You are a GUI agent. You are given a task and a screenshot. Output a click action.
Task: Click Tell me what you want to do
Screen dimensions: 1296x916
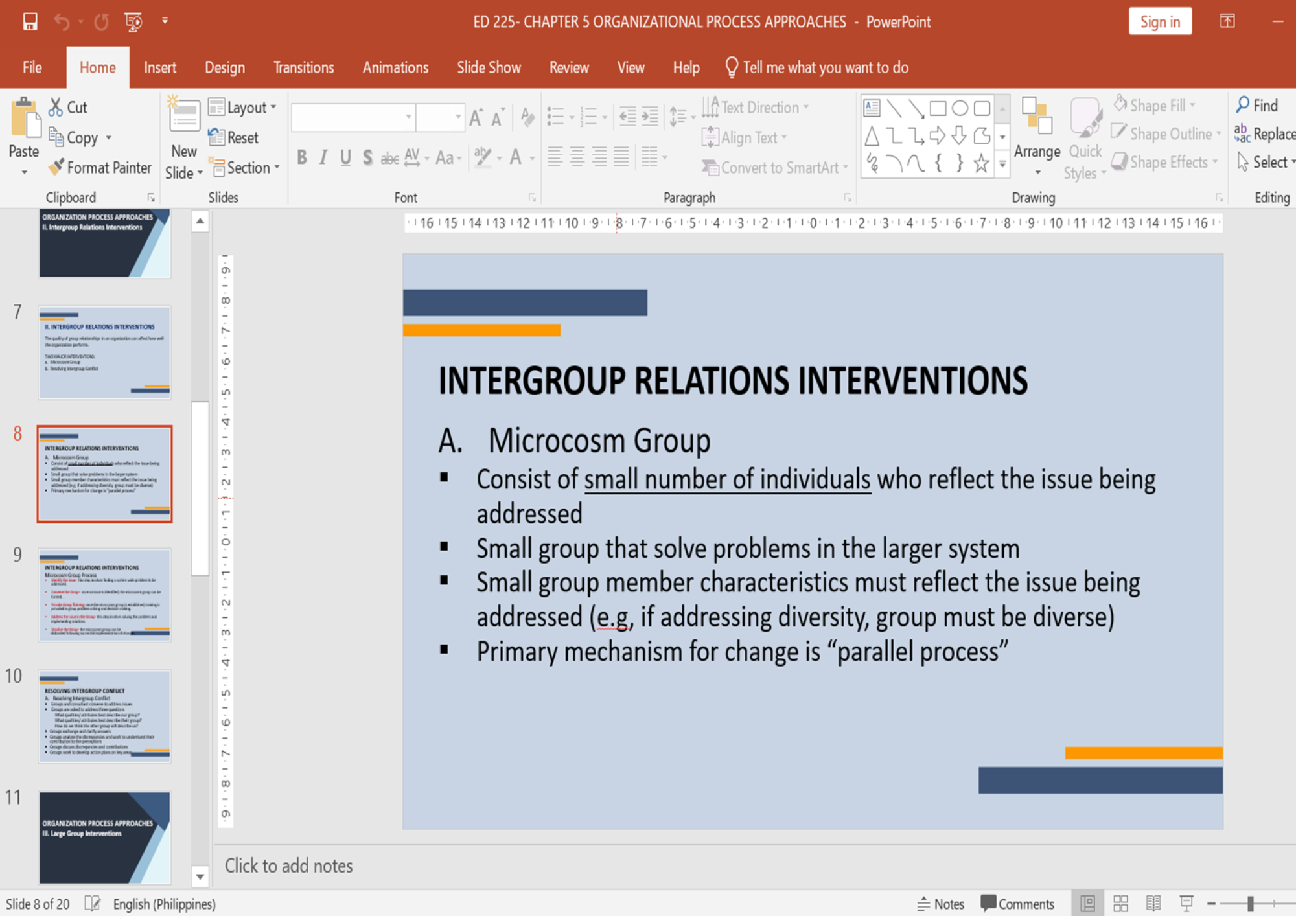[x=816, y=67]
